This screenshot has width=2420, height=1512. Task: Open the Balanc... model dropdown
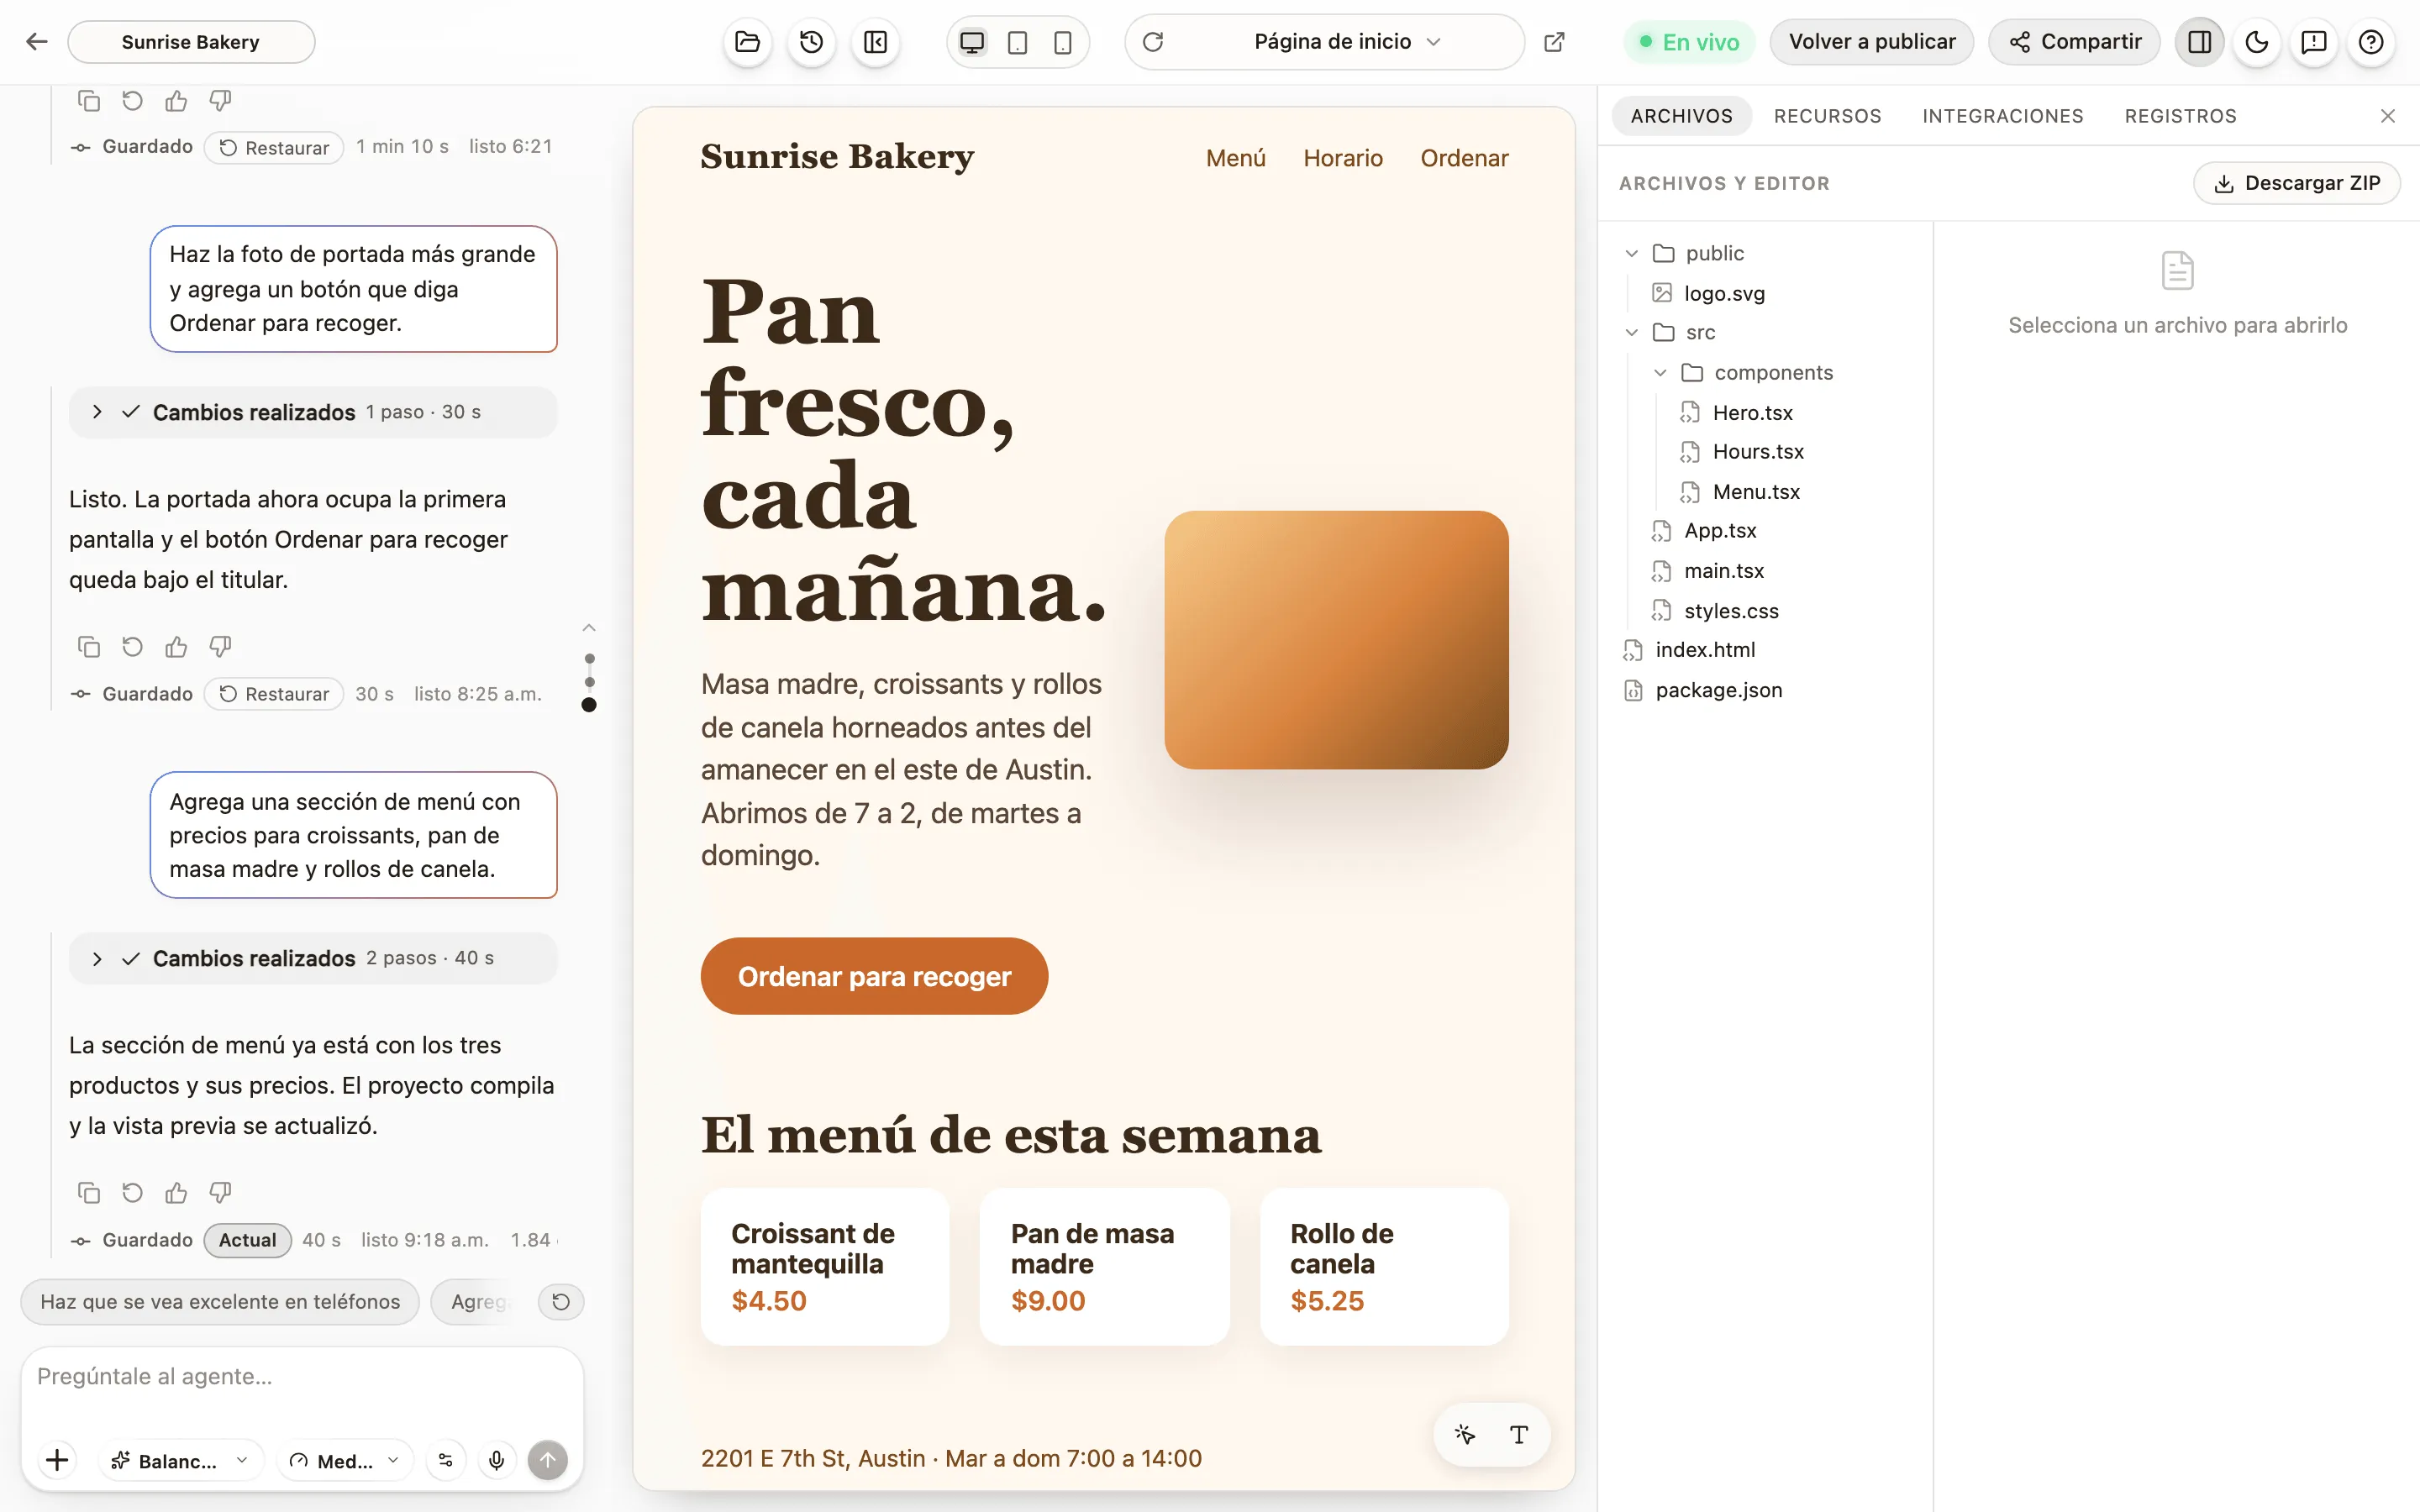point(181,1461)
